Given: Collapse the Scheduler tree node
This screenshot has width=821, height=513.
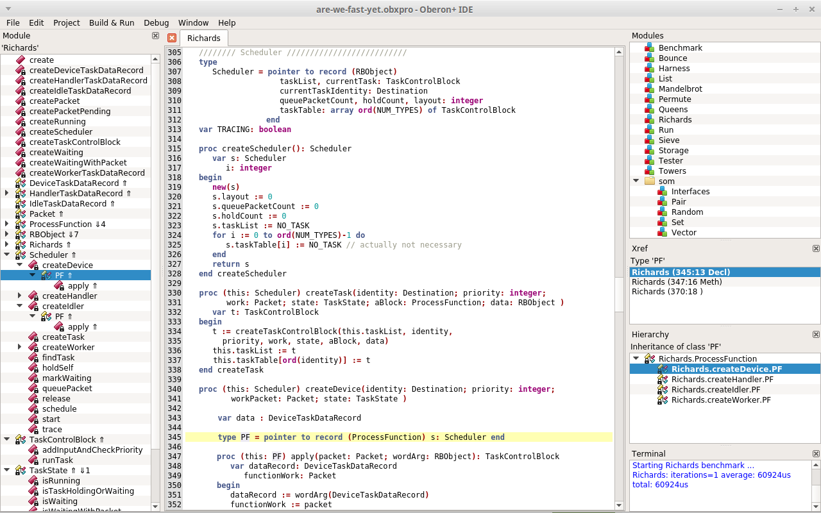Looking at the screenshot, I should click(7, 255).
